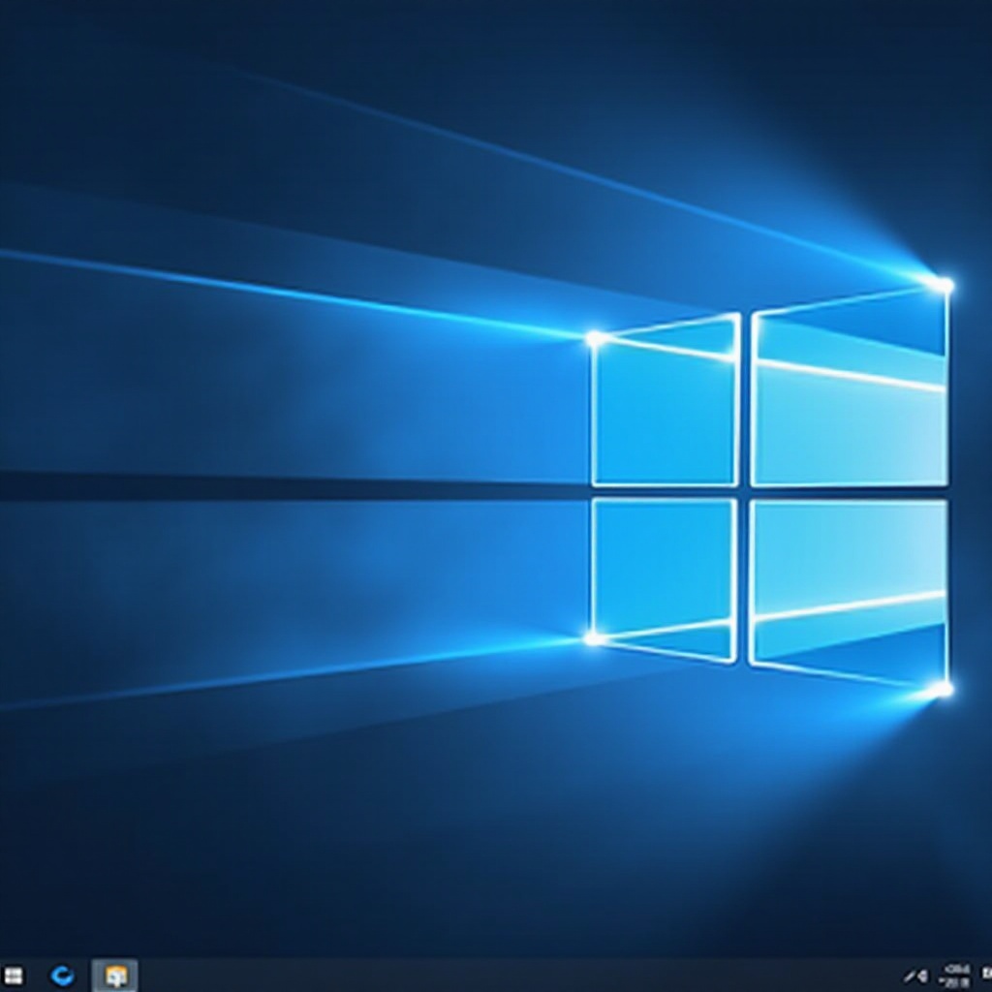
Task: Open the notification center at taskbar edge
Action: point(985,976)
